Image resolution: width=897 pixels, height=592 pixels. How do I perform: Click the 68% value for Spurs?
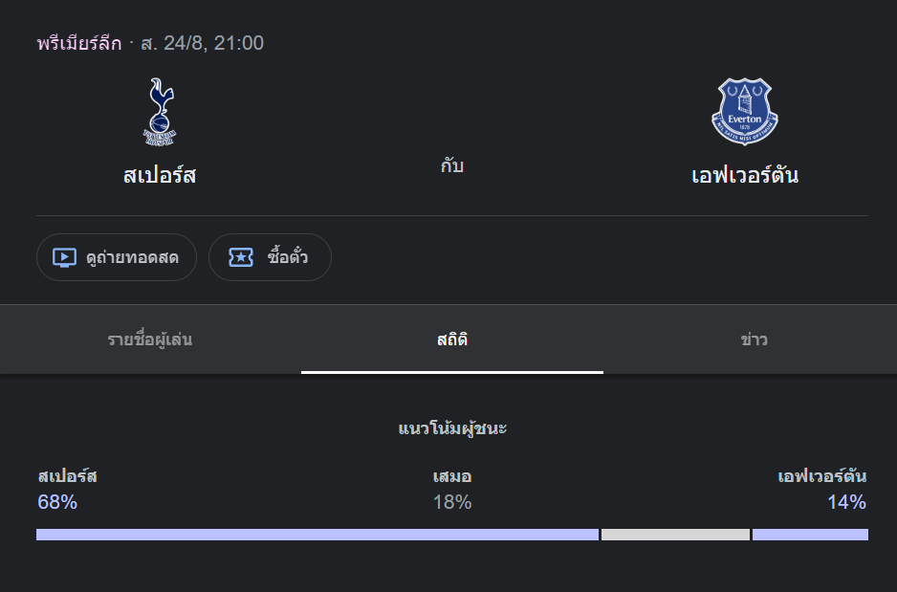tap(57, 502)
